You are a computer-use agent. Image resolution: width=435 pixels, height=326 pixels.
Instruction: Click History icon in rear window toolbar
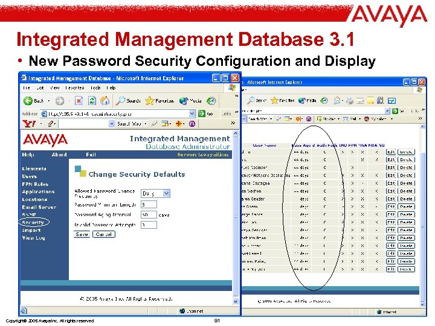pos(324,100)
